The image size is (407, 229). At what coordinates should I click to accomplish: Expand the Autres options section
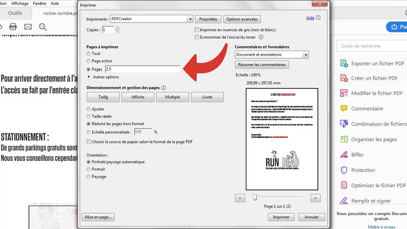pyautogui.click(x=90, y=77)
